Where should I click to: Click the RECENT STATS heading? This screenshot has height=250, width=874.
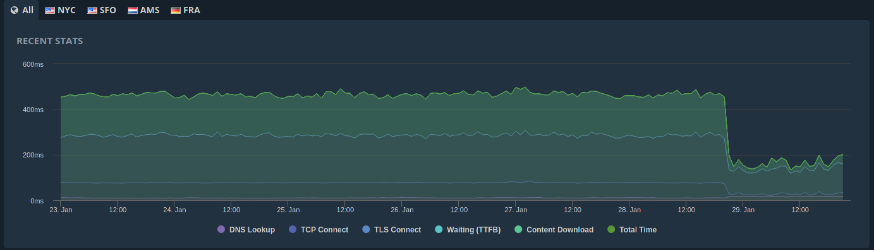(50, 42)
